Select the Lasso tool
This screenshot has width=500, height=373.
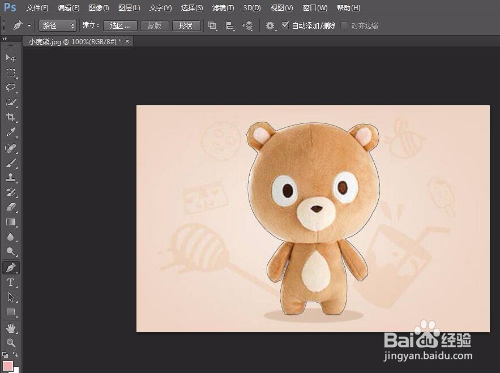tap(11, 88)
